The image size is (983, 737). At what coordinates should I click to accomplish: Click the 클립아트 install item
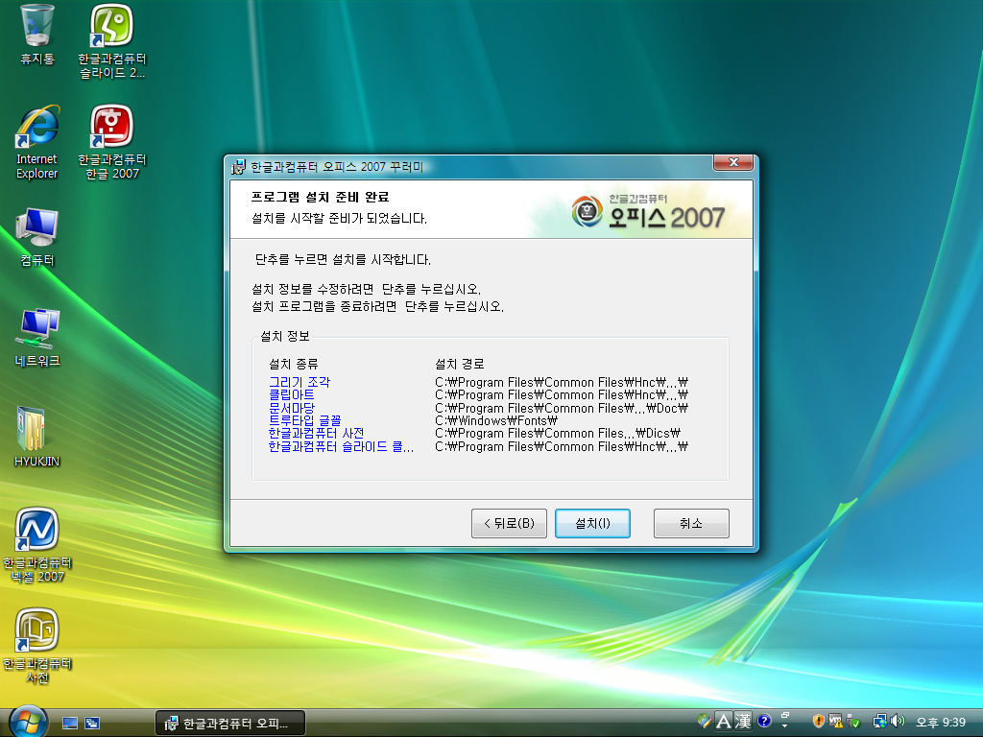click(x=292, y=394)
